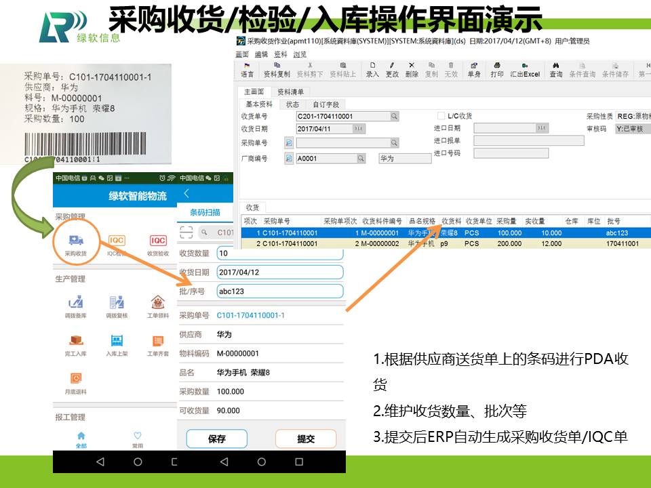
Task: Tap the 工单领料 house icon
Action: click(158, 302)
